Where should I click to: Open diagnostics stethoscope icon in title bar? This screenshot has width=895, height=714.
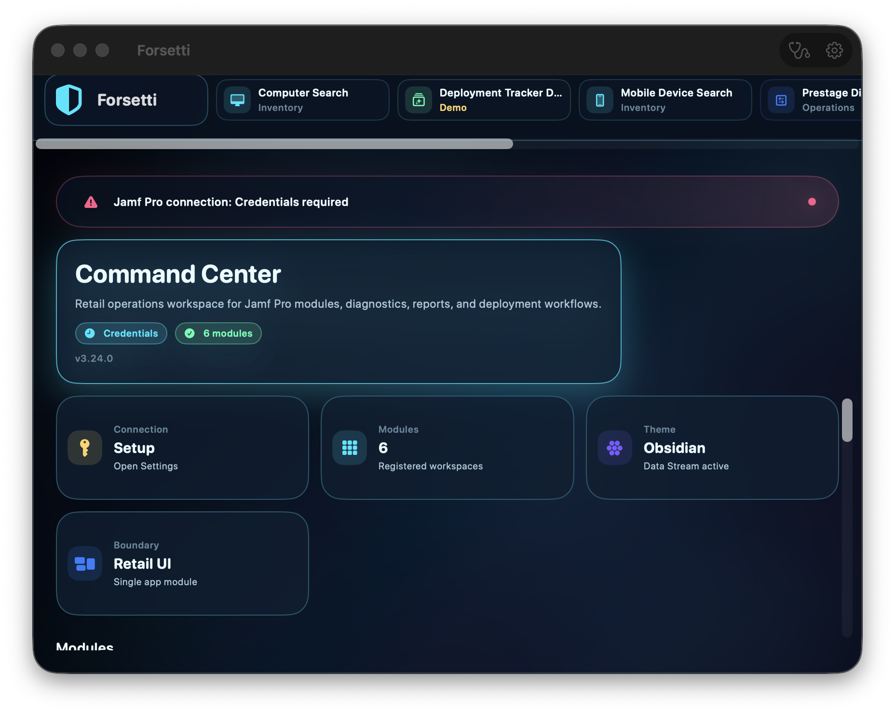799,50
